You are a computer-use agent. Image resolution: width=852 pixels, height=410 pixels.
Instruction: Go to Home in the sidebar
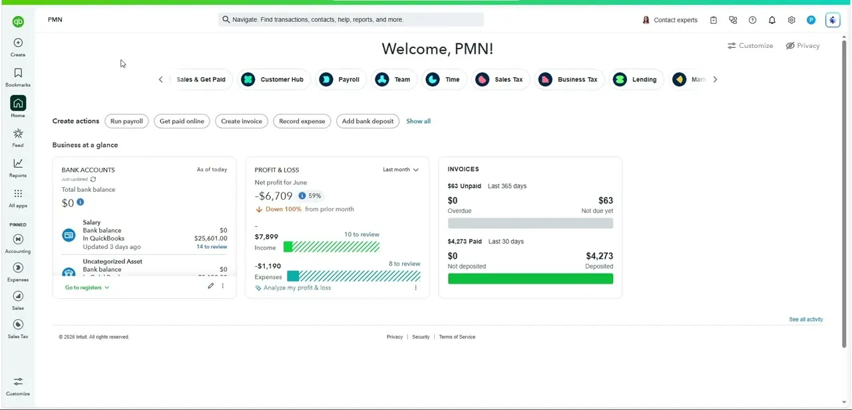pyautogui.click(x=18, y=106)
